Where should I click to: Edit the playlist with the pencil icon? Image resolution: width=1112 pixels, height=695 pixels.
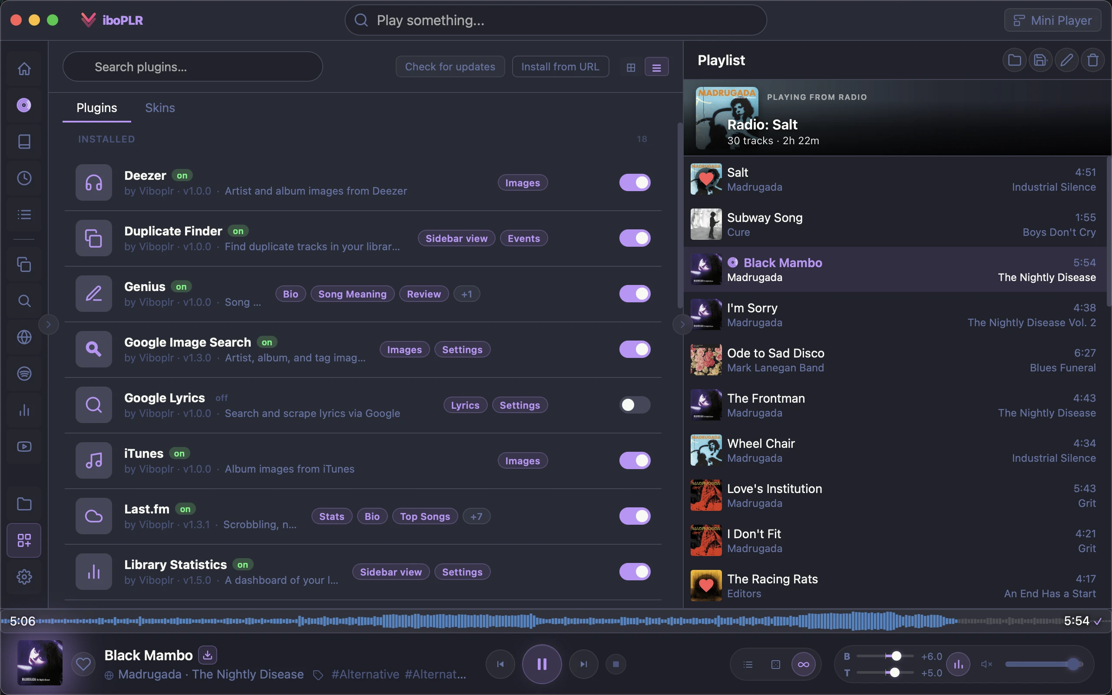(x=1066, y=60)
